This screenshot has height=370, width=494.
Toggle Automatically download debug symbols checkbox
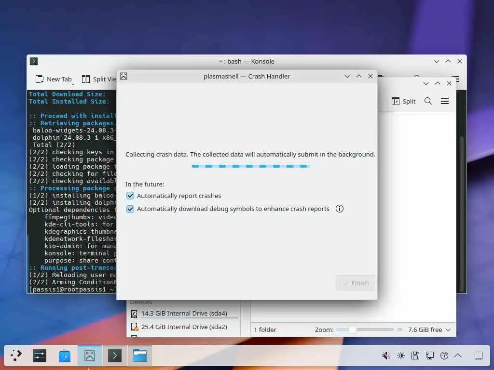click(x=130, y=209)
